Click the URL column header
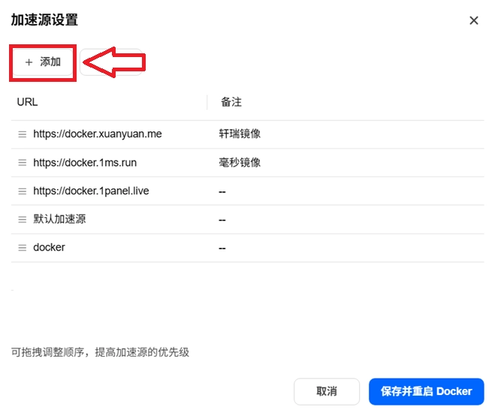This screenshot has height=419, width=501. point(27,102)
